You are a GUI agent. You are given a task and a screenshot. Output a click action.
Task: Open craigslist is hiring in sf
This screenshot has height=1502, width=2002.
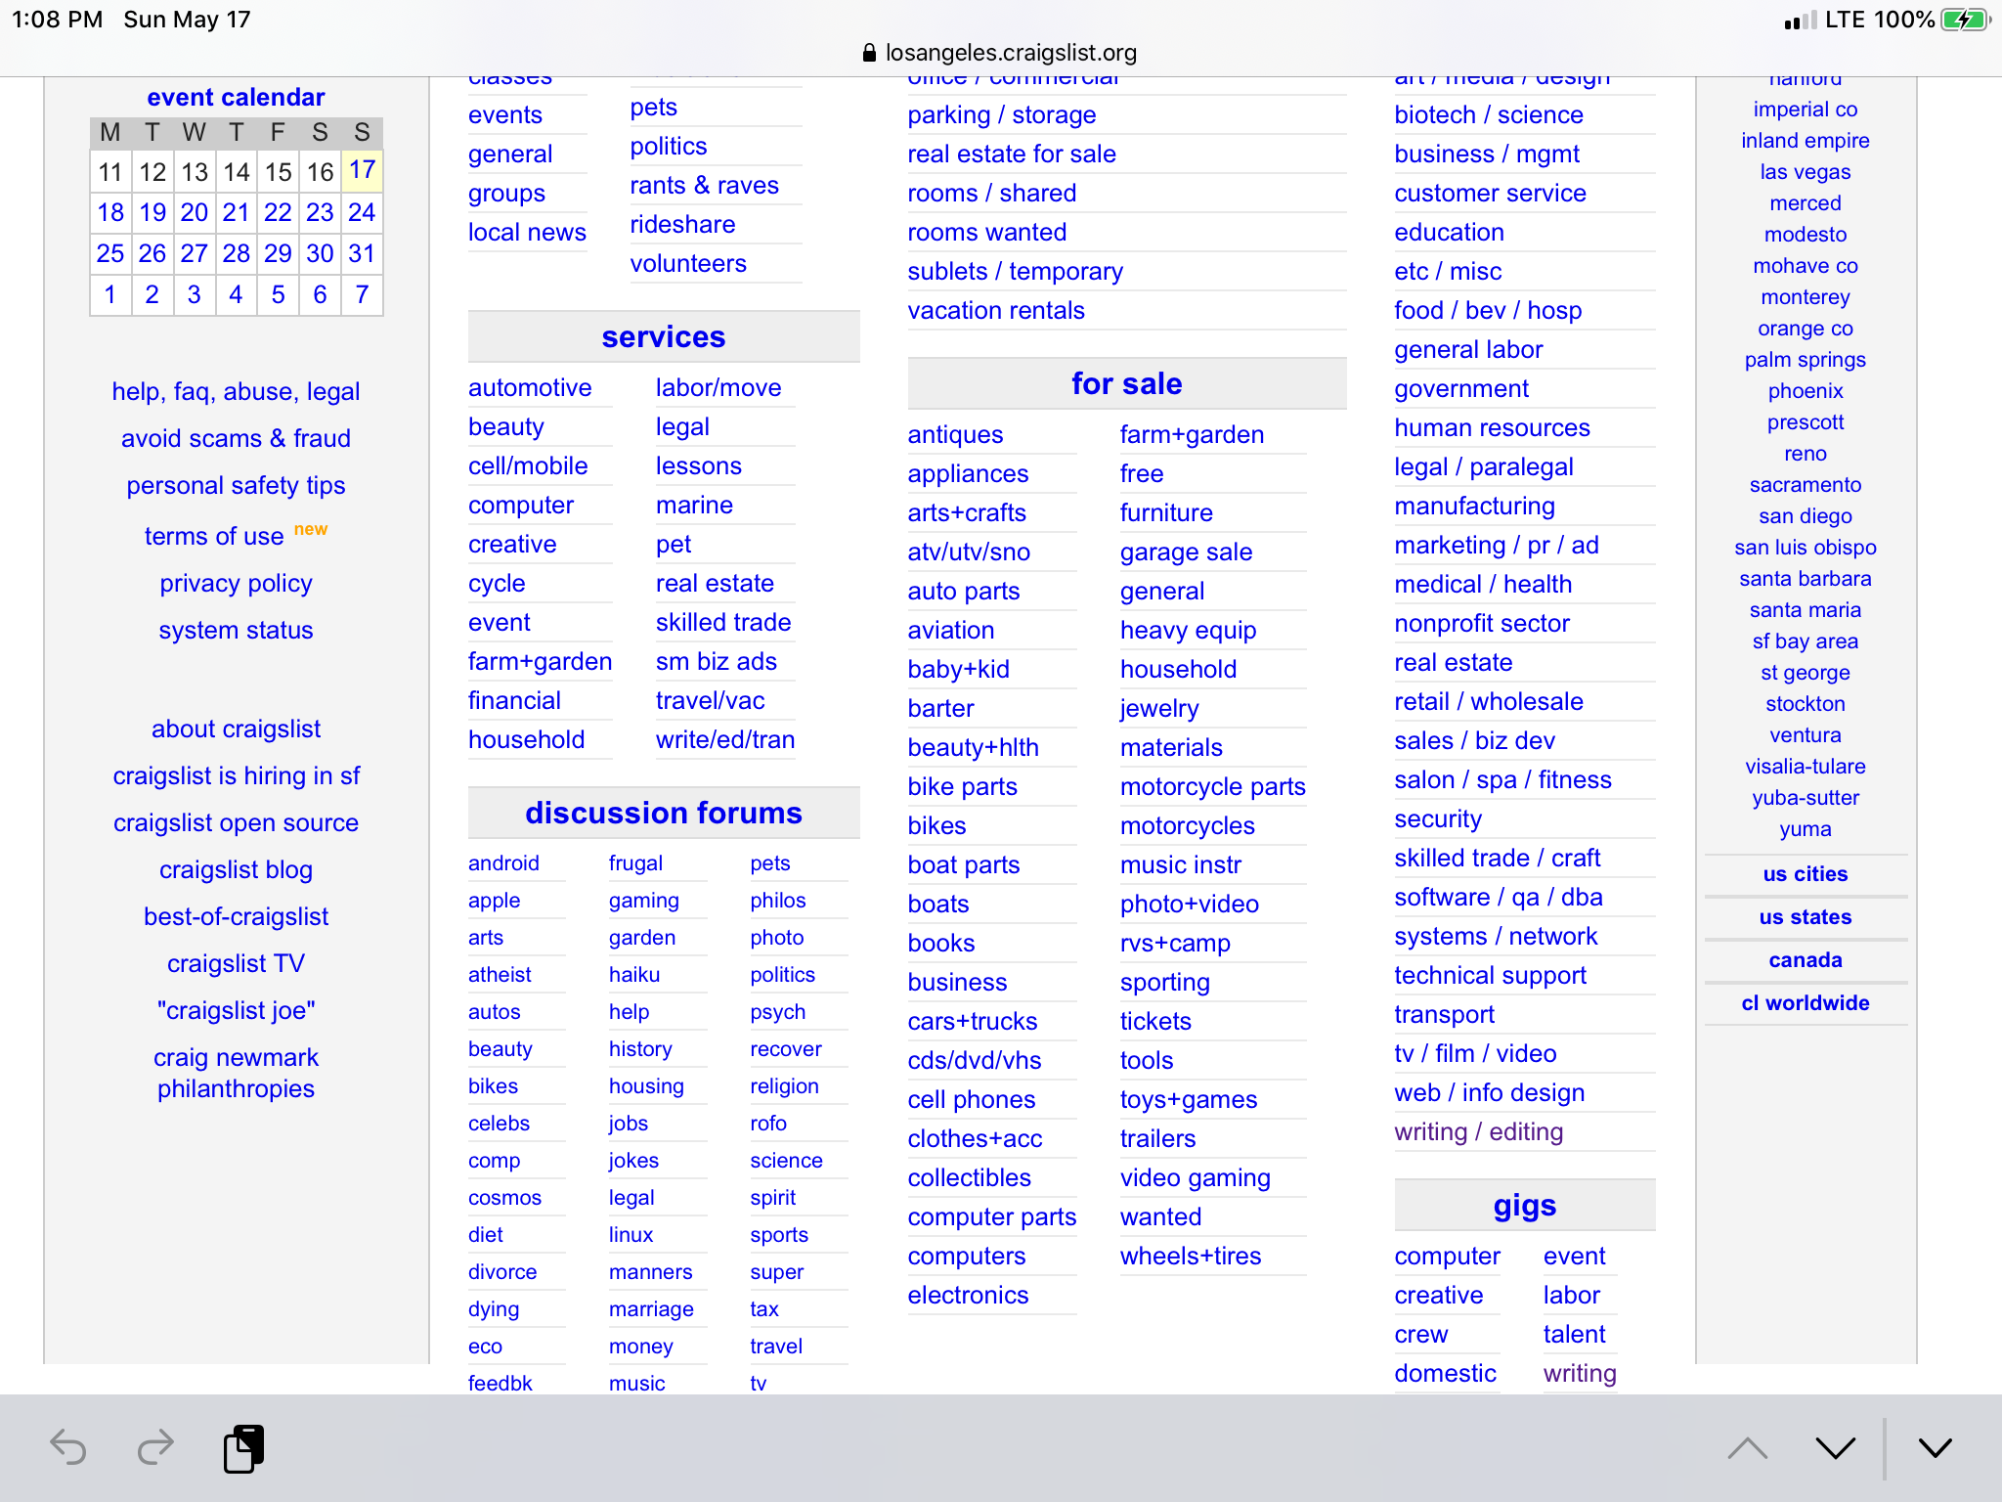236,775
